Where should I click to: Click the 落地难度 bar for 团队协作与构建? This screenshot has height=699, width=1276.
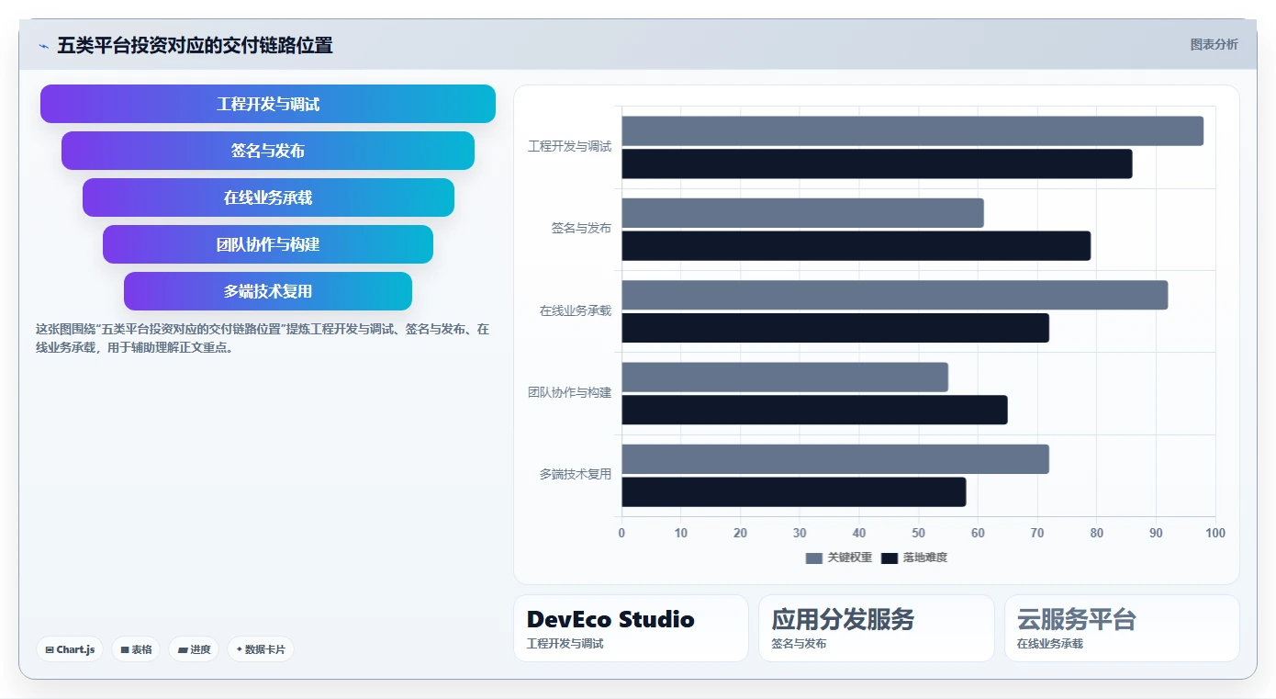[815, 410]
